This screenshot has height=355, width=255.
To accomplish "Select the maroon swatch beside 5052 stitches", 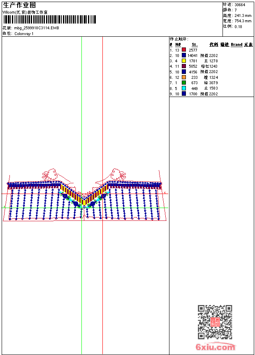I will (x=184, y=66).
